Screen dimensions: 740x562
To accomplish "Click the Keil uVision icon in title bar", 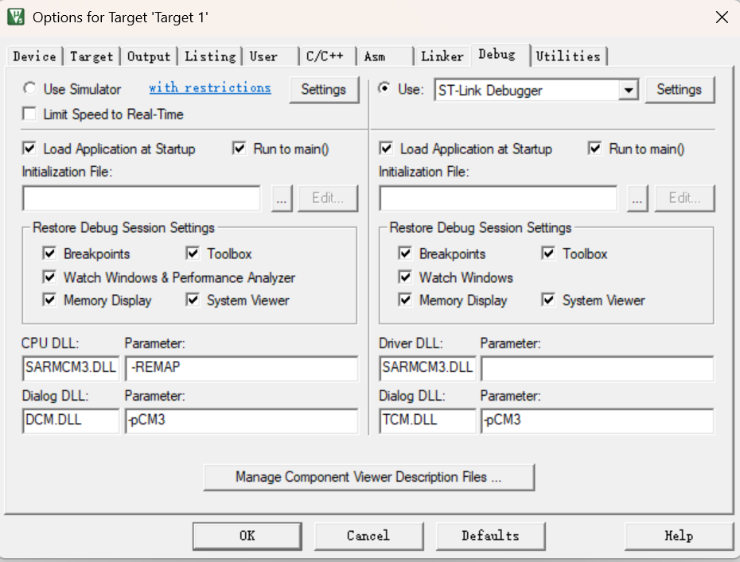I will 16,17.
